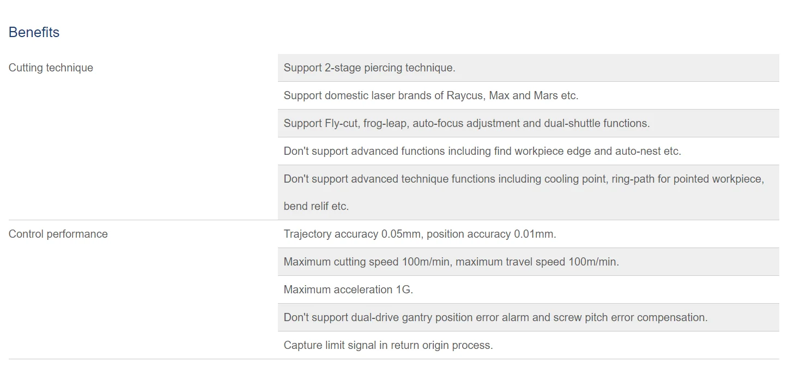Click "Capture limit signal in return origin" row
Screen dimensions: 788x392
388,345
